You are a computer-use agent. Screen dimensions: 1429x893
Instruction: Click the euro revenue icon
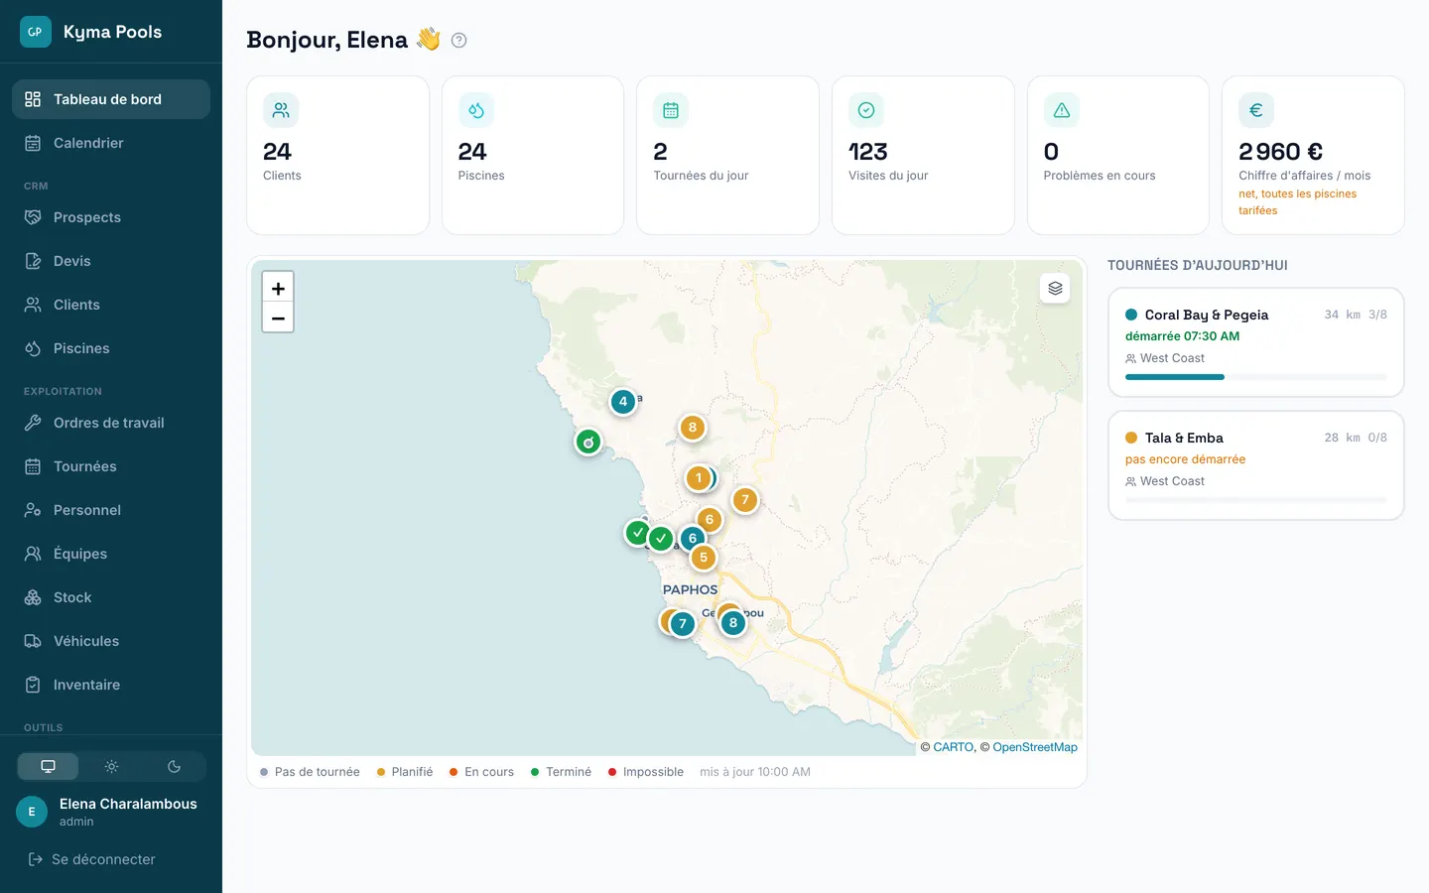[x=1256, y=110]
